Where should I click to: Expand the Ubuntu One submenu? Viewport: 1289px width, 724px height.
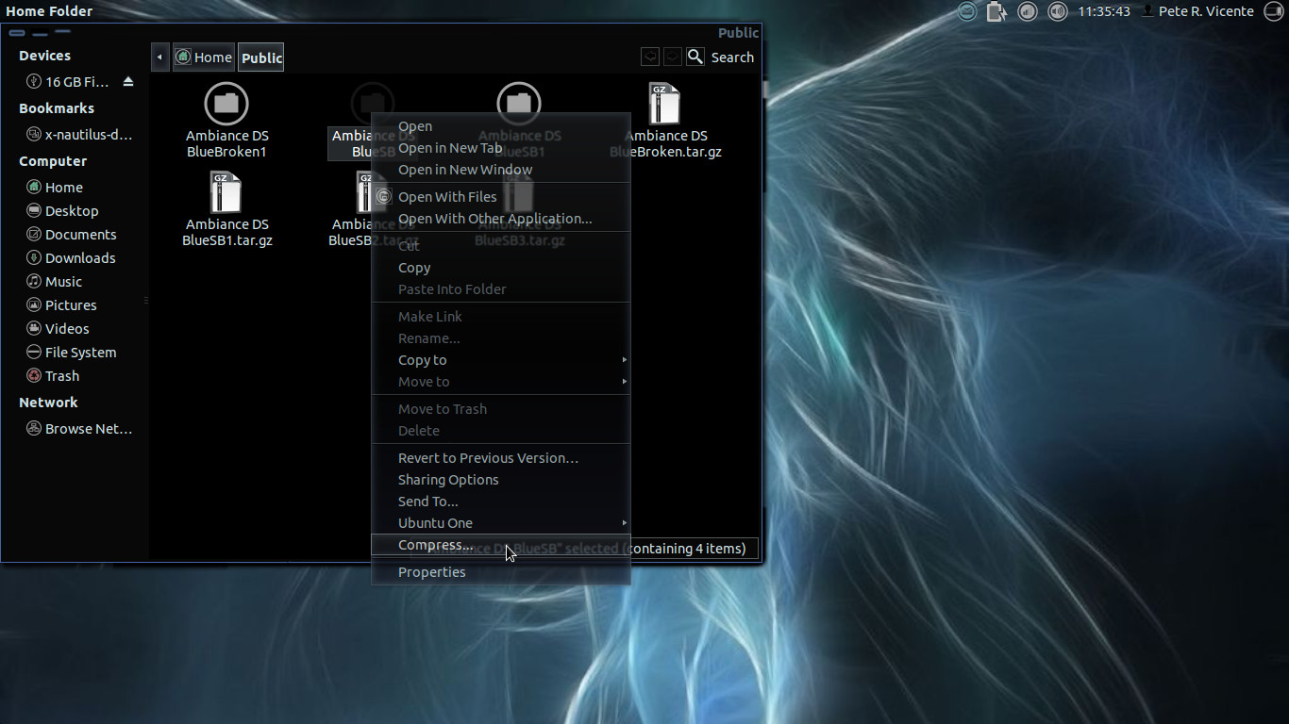pos(501,523)
